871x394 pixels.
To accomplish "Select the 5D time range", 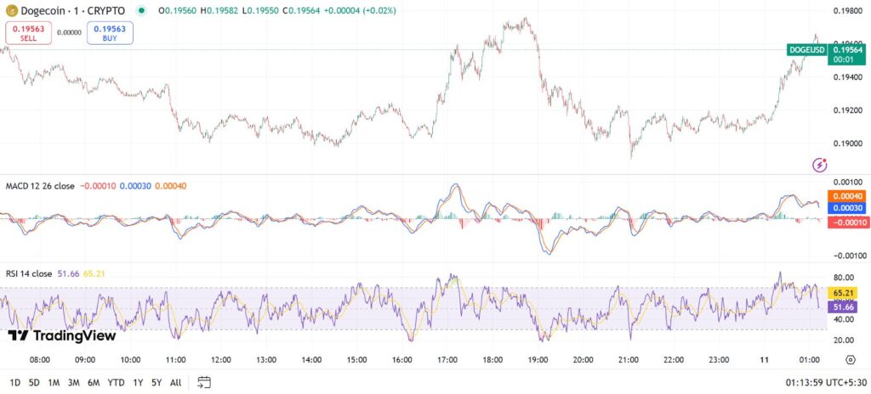I will [x=34, y=383].
